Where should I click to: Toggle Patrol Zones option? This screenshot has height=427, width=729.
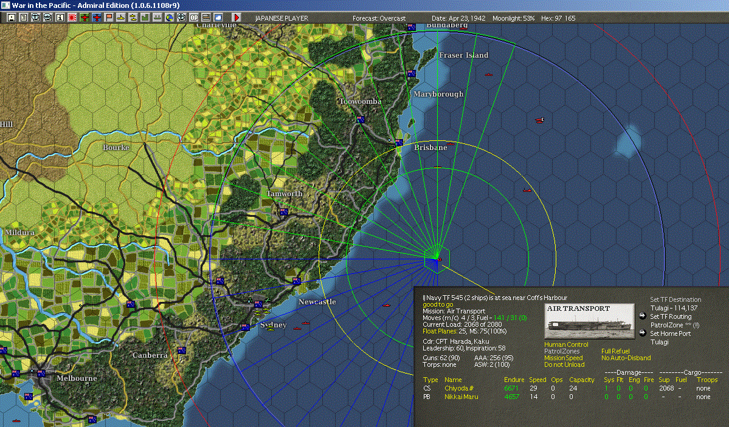click(x=562, y=351)
